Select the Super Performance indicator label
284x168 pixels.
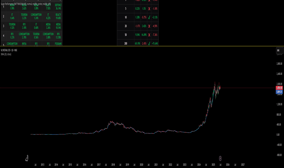coord(26,4)
